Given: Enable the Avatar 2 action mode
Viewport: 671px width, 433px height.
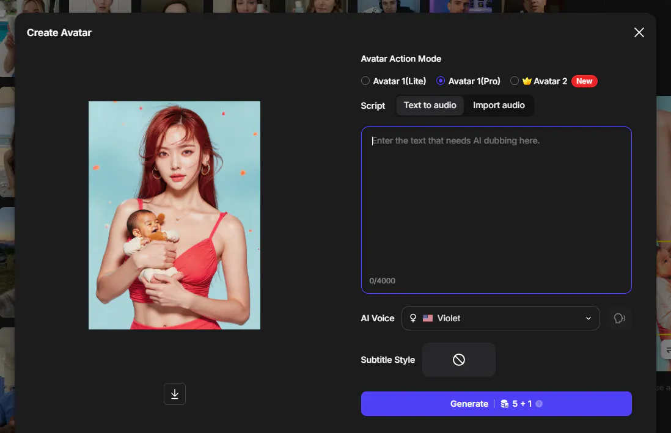Looking at the screenshot, I should pos(515,81).
